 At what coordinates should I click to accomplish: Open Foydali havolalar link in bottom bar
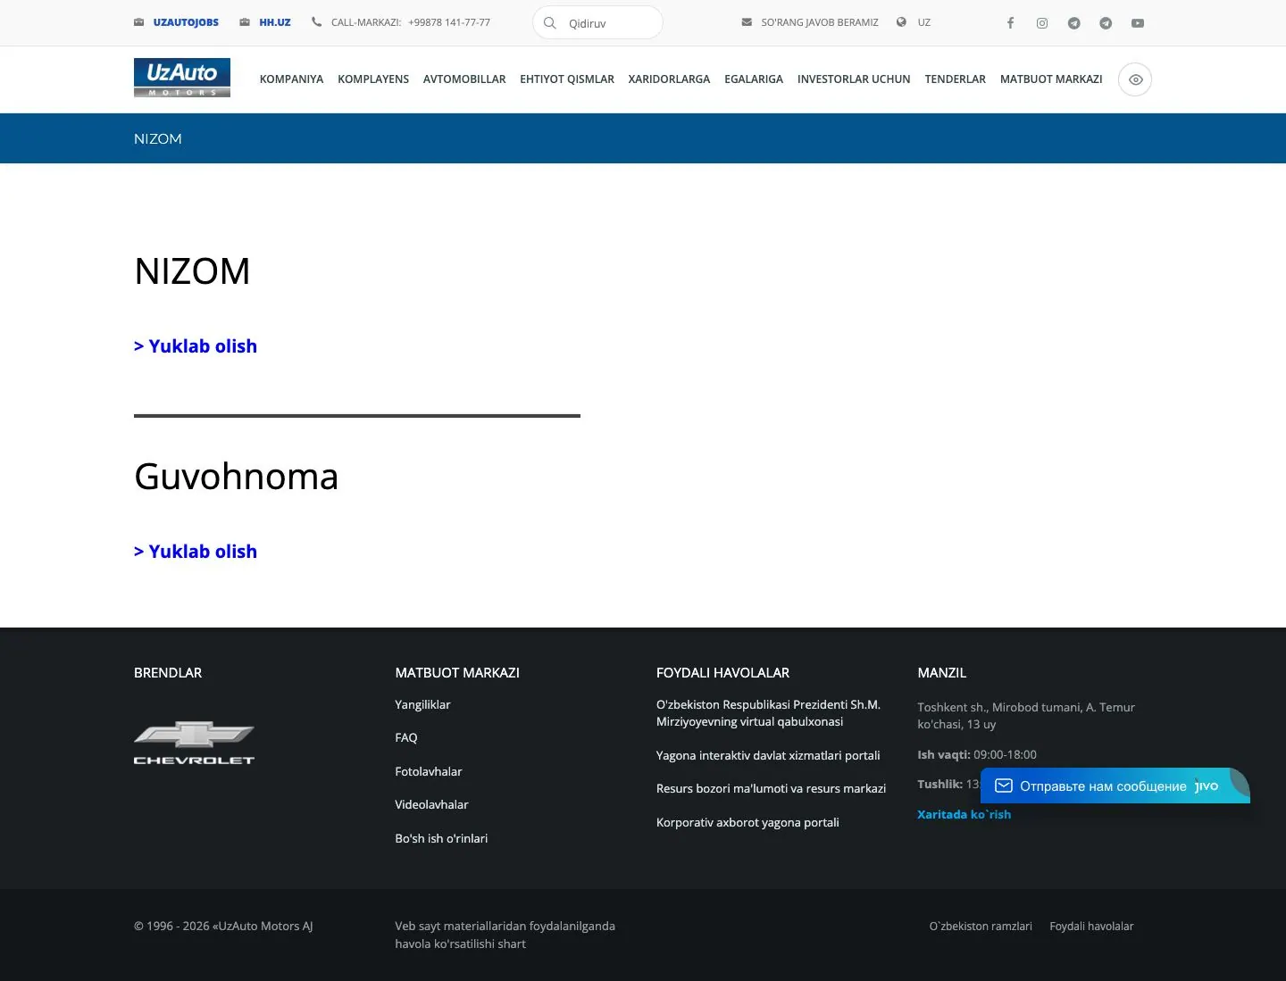click(x=1091, y=926)
